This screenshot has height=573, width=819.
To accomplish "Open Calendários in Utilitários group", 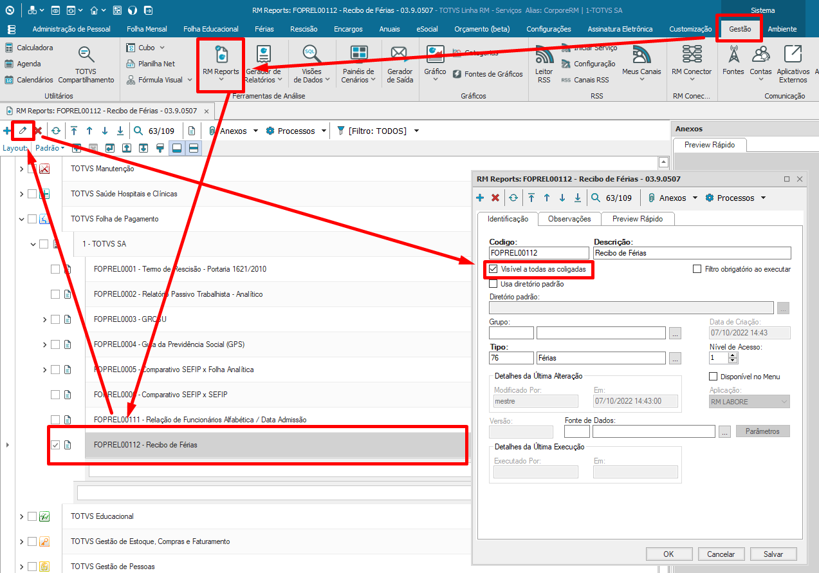I will [29, 80].
